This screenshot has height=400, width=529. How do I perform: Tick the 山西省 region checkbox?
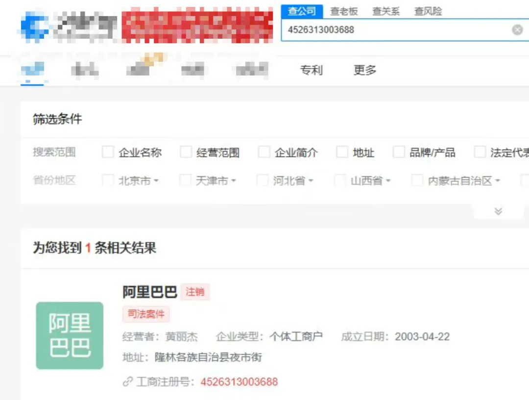(340, 180)
